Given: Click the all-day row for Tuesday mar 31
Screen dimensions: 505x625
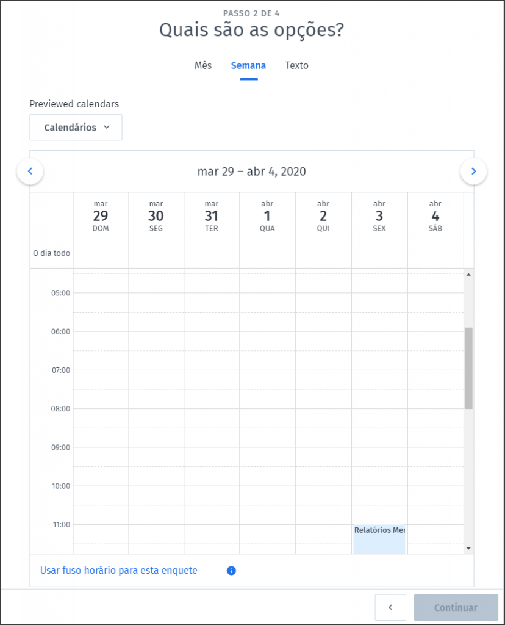Looking at the screenshot, I should click(212, 253).
